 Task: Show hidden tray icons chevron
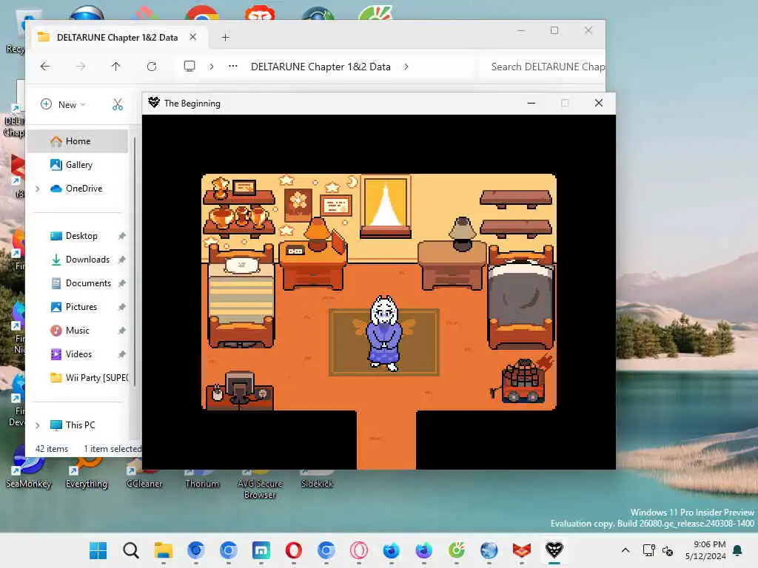[625, 550]
